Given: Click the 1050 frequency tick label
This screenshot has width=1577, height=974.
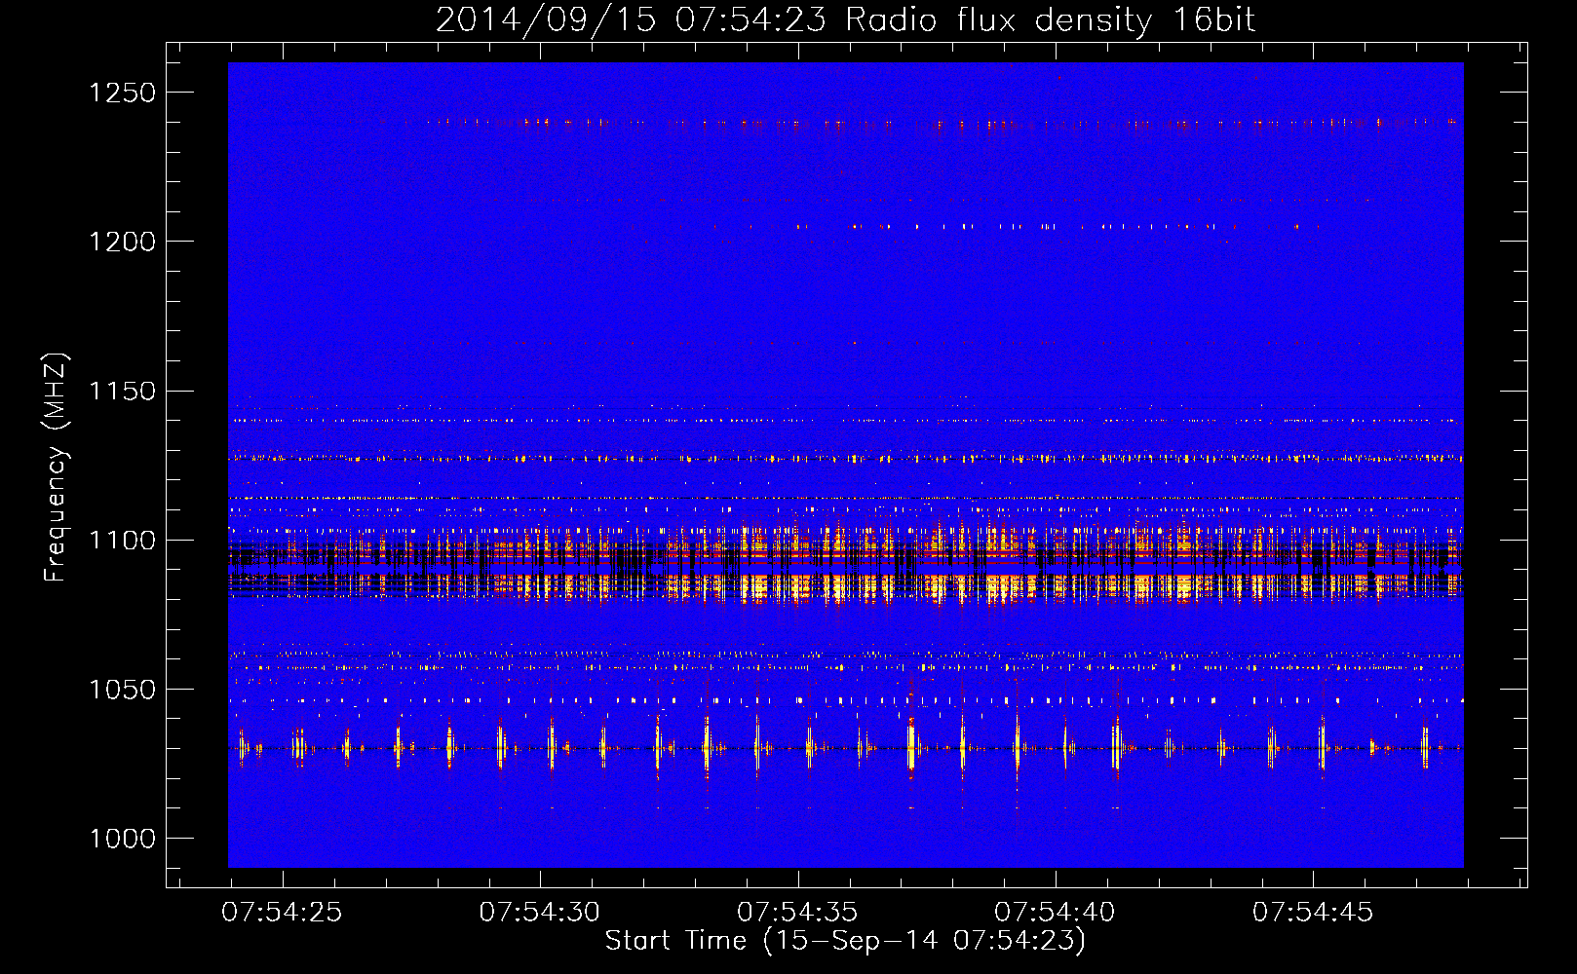Looking at the screenshot, I should pyautogui.click(x=122, y=690).
